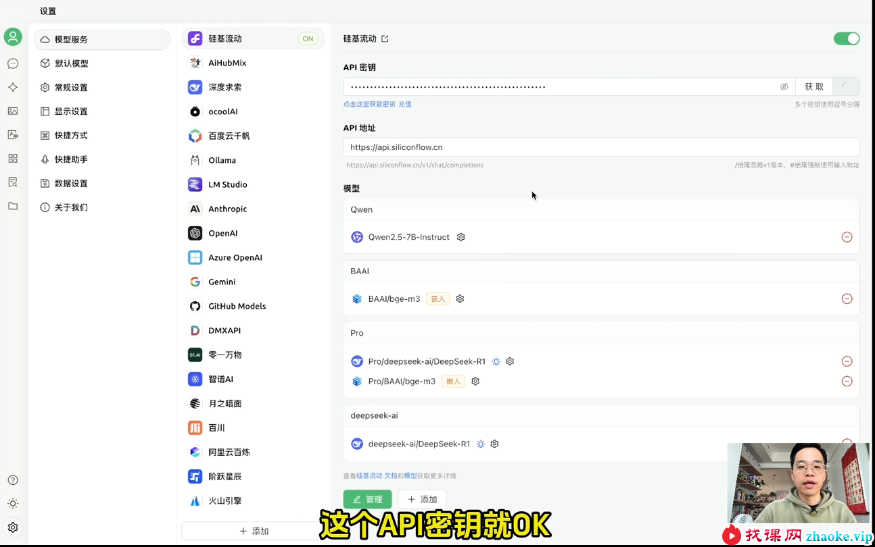The height and width of the screenshot is (547, 875).
Task: Select the 硅基流动 provider
Action: [x=253, y=38]
